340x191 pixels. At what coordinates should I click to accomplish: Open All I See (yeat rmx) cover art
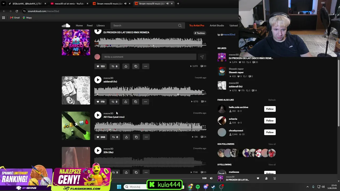click(x=76, y=126)
